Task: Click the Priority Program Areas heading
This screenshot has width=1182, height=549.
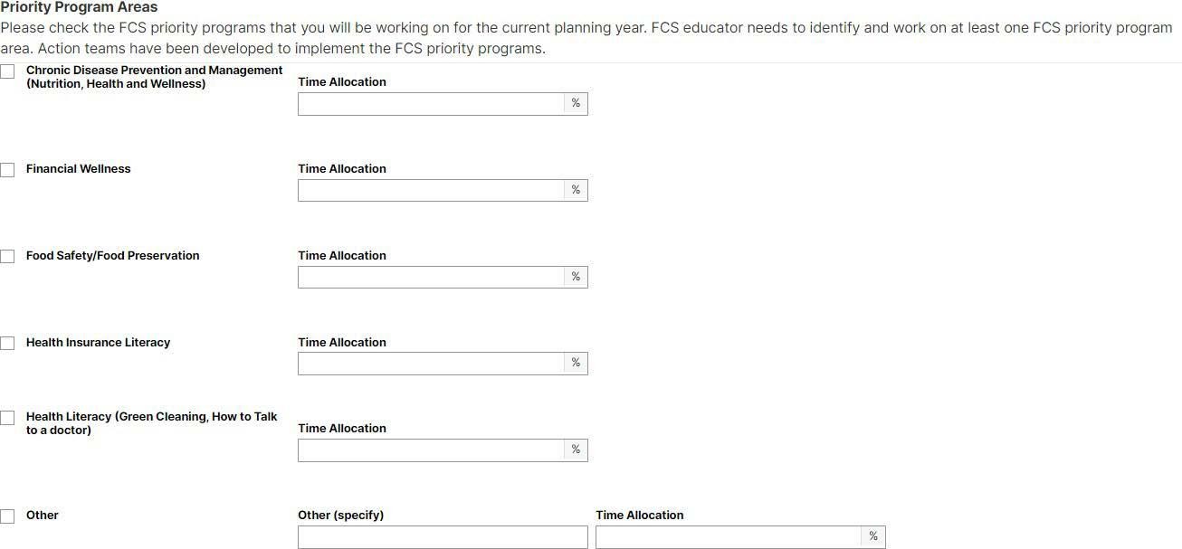Action: tap(81, 7)
